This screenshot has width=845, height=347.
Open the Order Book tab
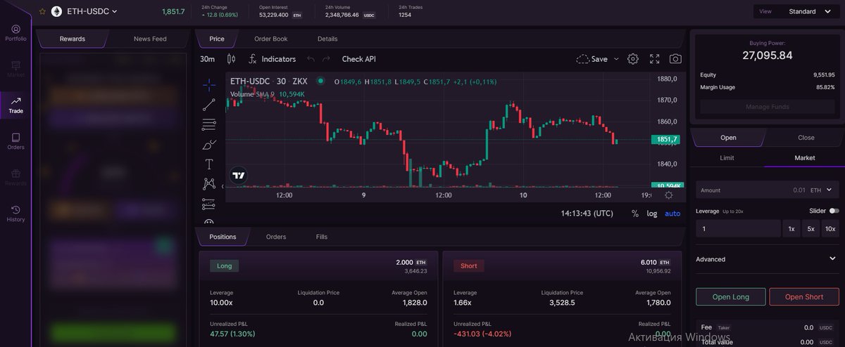coord(271,39)
